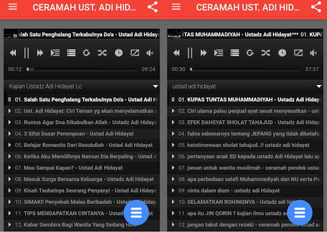Open sleep timer clock in left player
The height and width of the screenshot is (232, 327).
(x=119, y=52)
